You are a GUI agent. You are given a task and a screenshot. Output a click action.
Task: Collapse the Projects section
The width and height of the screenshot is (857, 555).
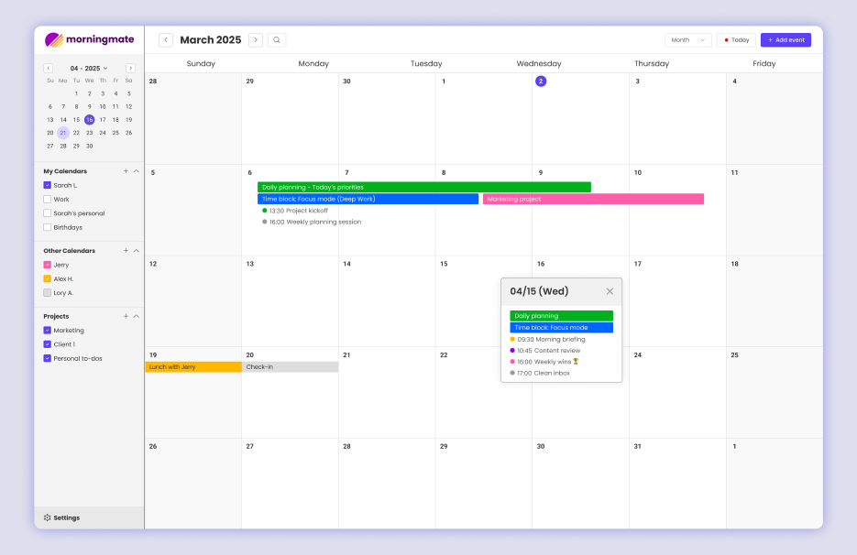(137, 316)
